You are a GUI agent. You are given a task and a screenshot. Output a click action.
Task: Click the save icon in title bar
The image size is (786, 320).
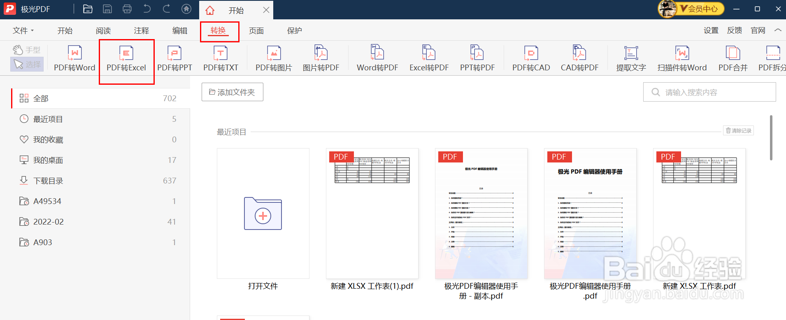pyautogui.click(x=107, y=9)
